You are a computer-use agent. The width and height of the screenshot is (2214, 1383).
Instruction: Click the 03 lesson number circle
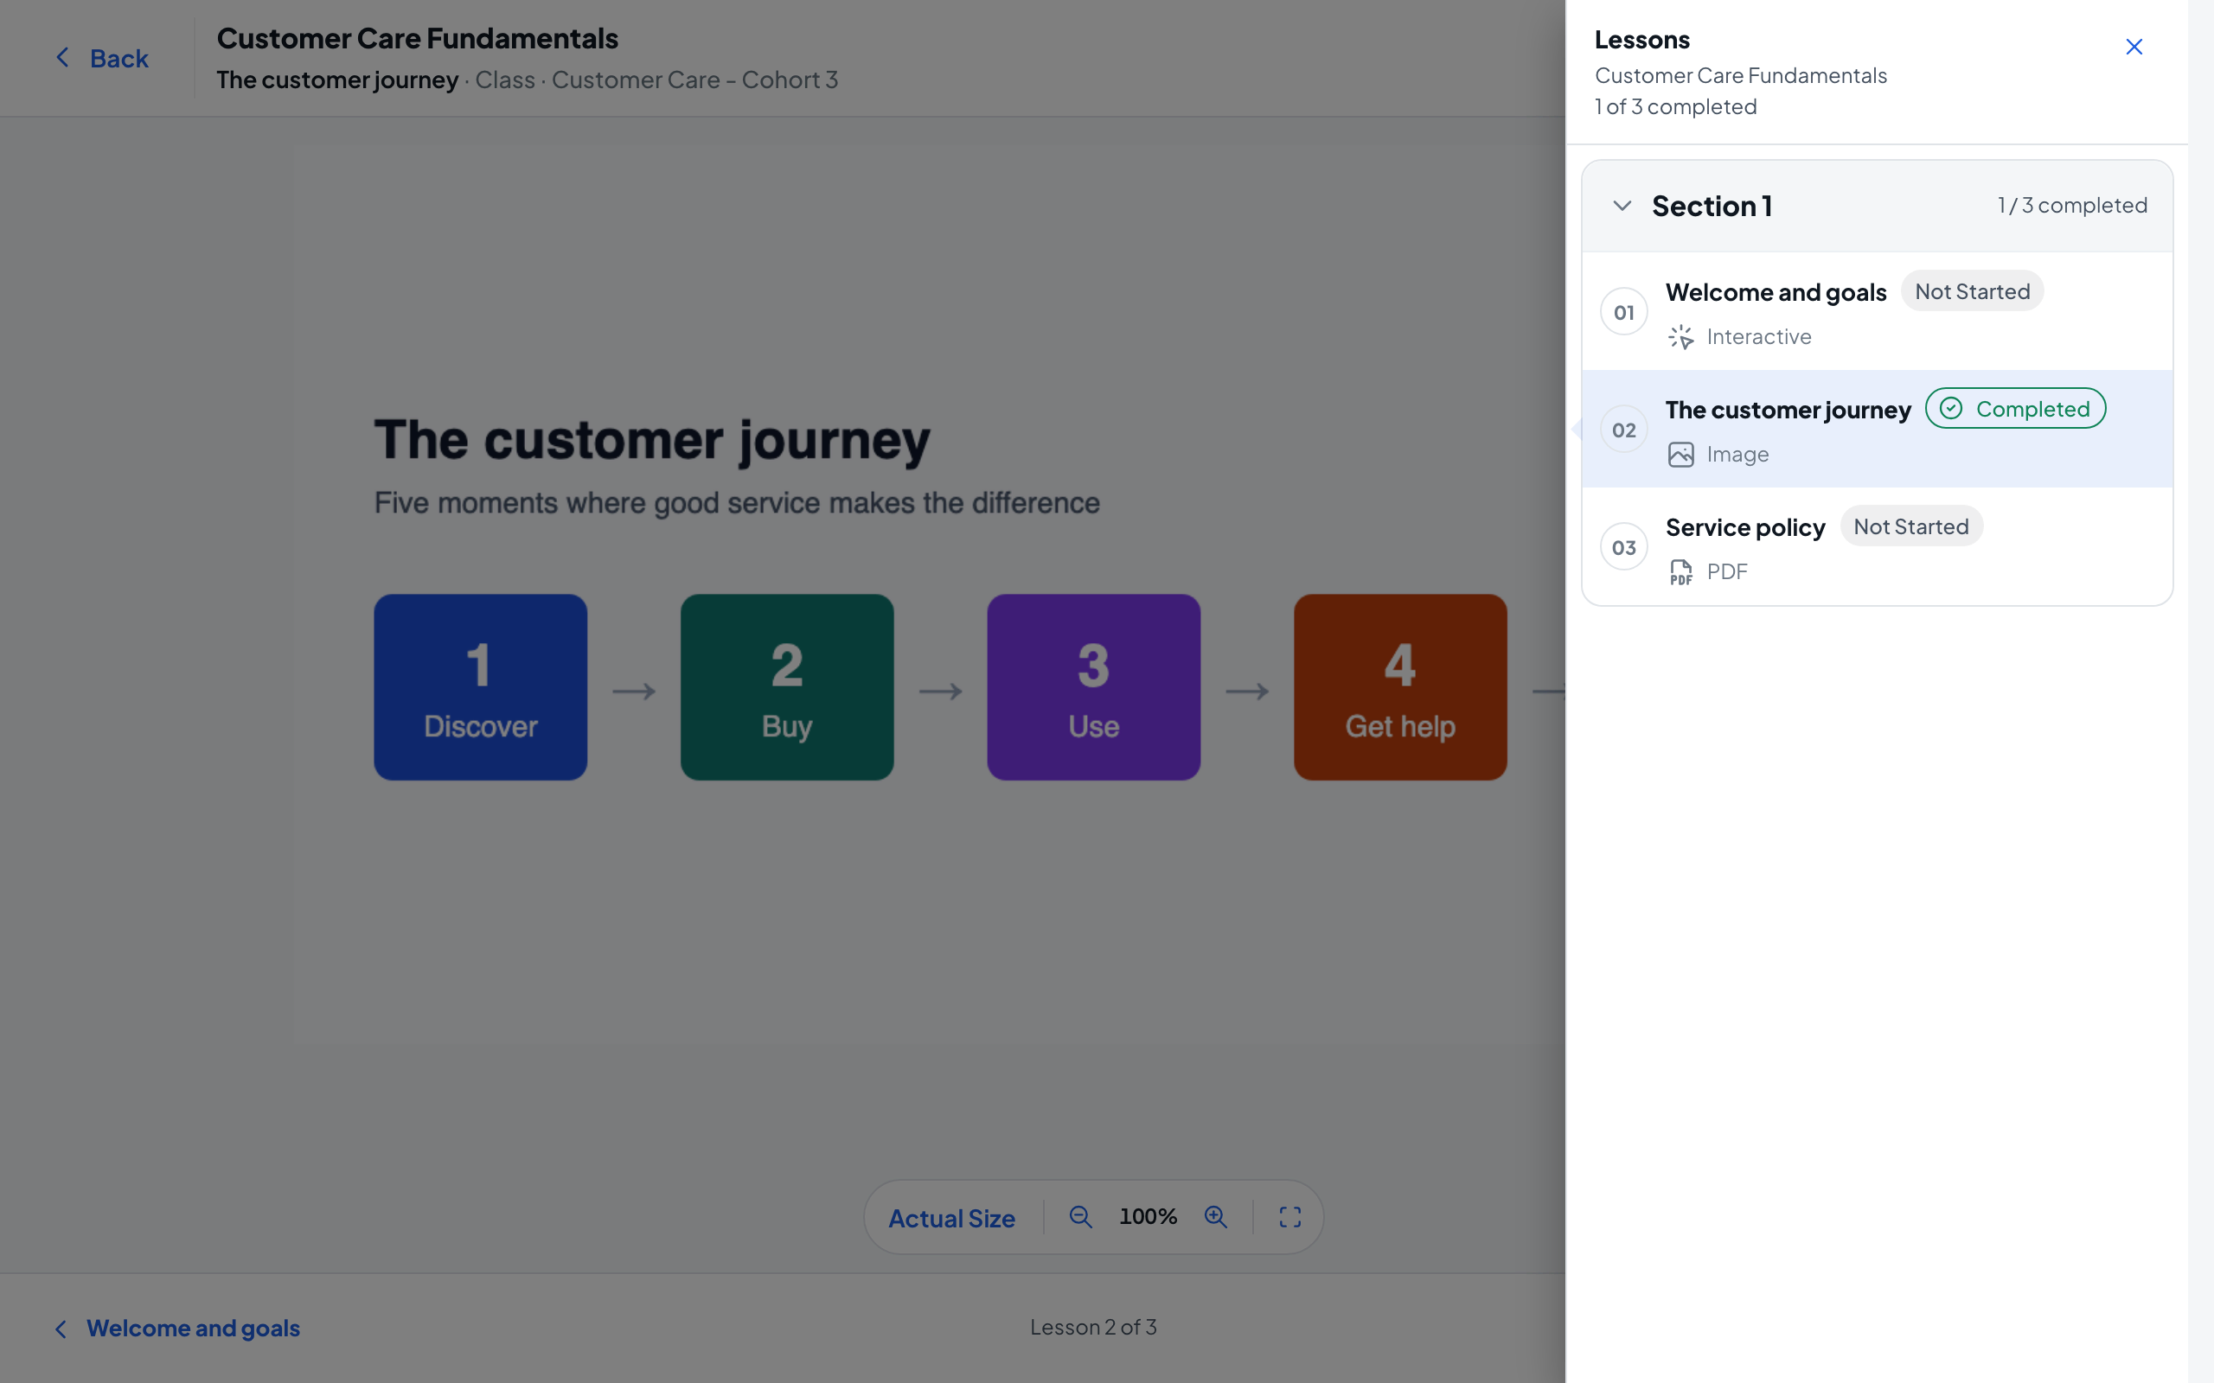[x=1624, y=547]
